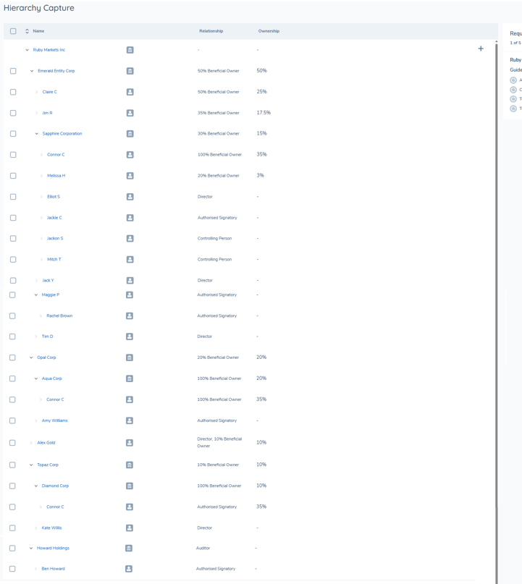Check the box for Ben Howard
This screenshot has height=584, width=522.
pyautogui.click(x=12, y=569)
